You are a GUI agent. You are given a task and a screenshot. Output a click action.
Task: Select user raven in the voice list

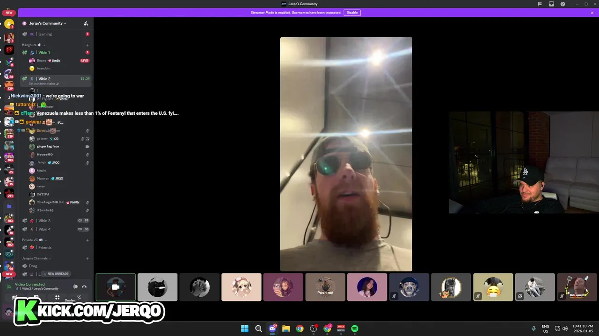coord(59,186)
